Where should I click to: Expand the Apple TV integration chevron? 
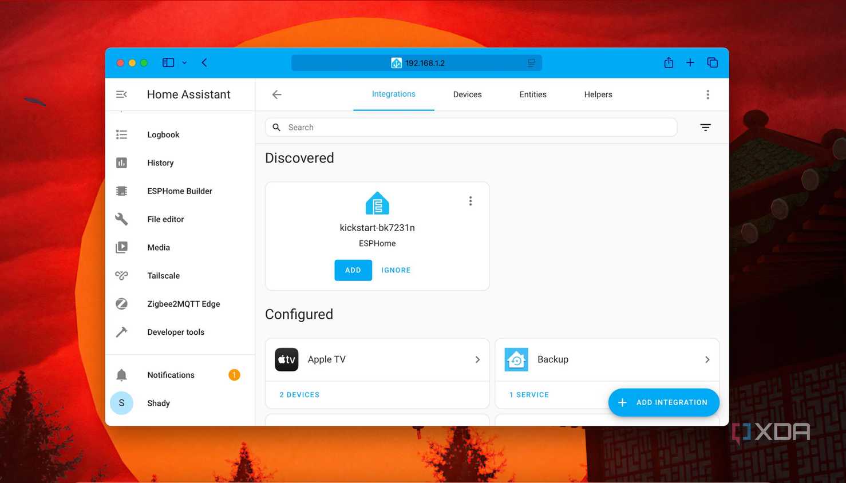[x=477, y=359]
